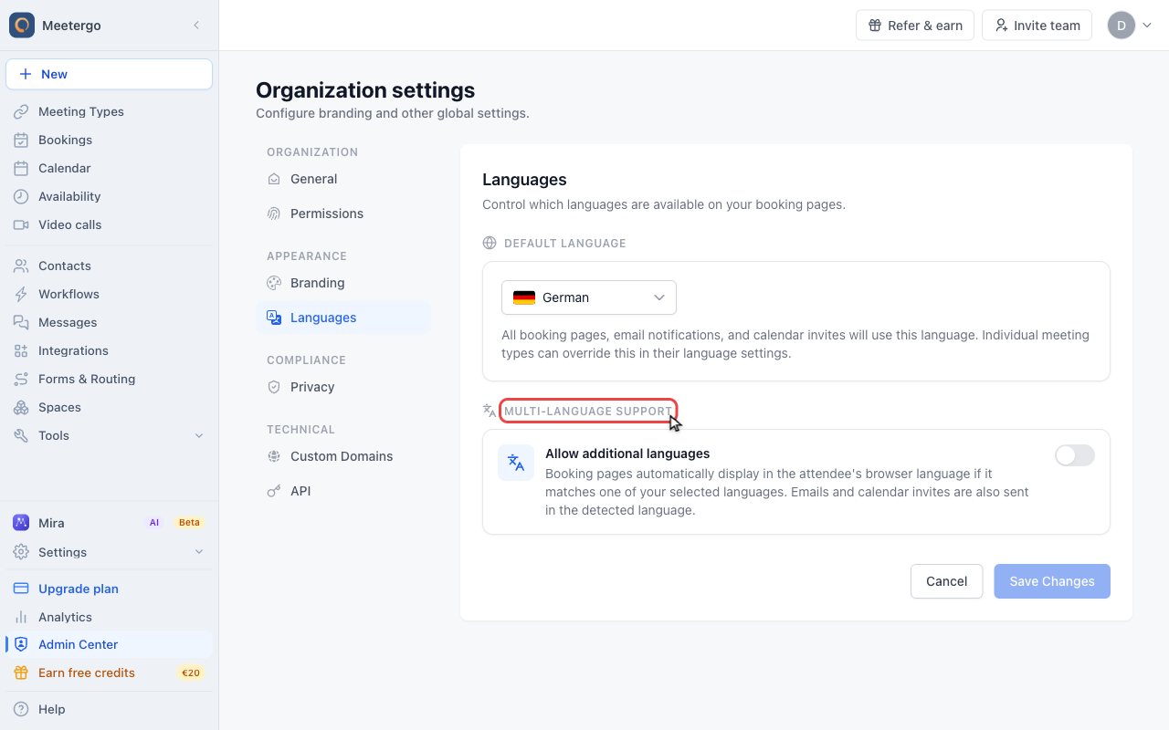
Task: Click the Workflows lightning icon
Action: pos(21,294)
